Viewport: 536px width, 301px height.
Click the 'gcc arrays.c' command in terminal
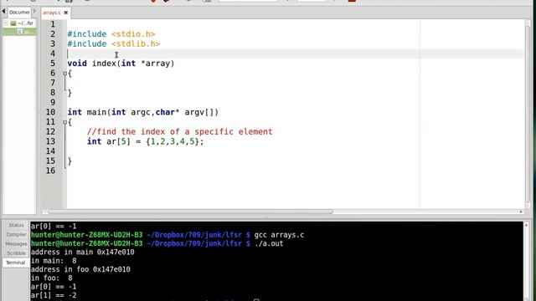[x=279, y=235]
